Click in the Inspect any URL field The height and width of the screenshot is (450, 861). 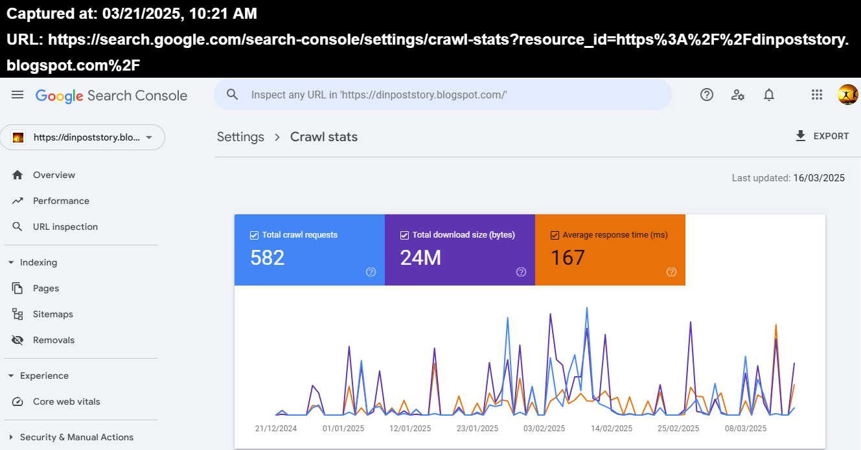pyautogui.click(x=442, y=95)
